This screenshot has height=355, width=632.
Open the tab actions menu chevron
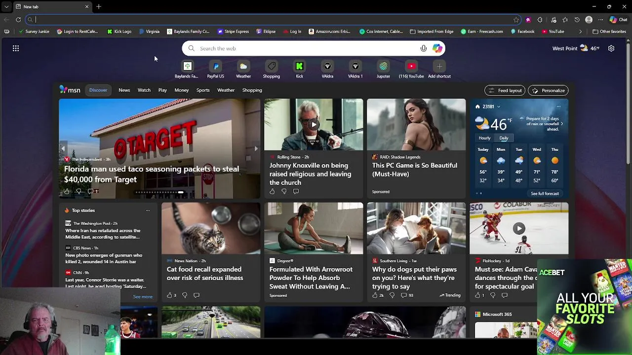[x=6, y=6]
